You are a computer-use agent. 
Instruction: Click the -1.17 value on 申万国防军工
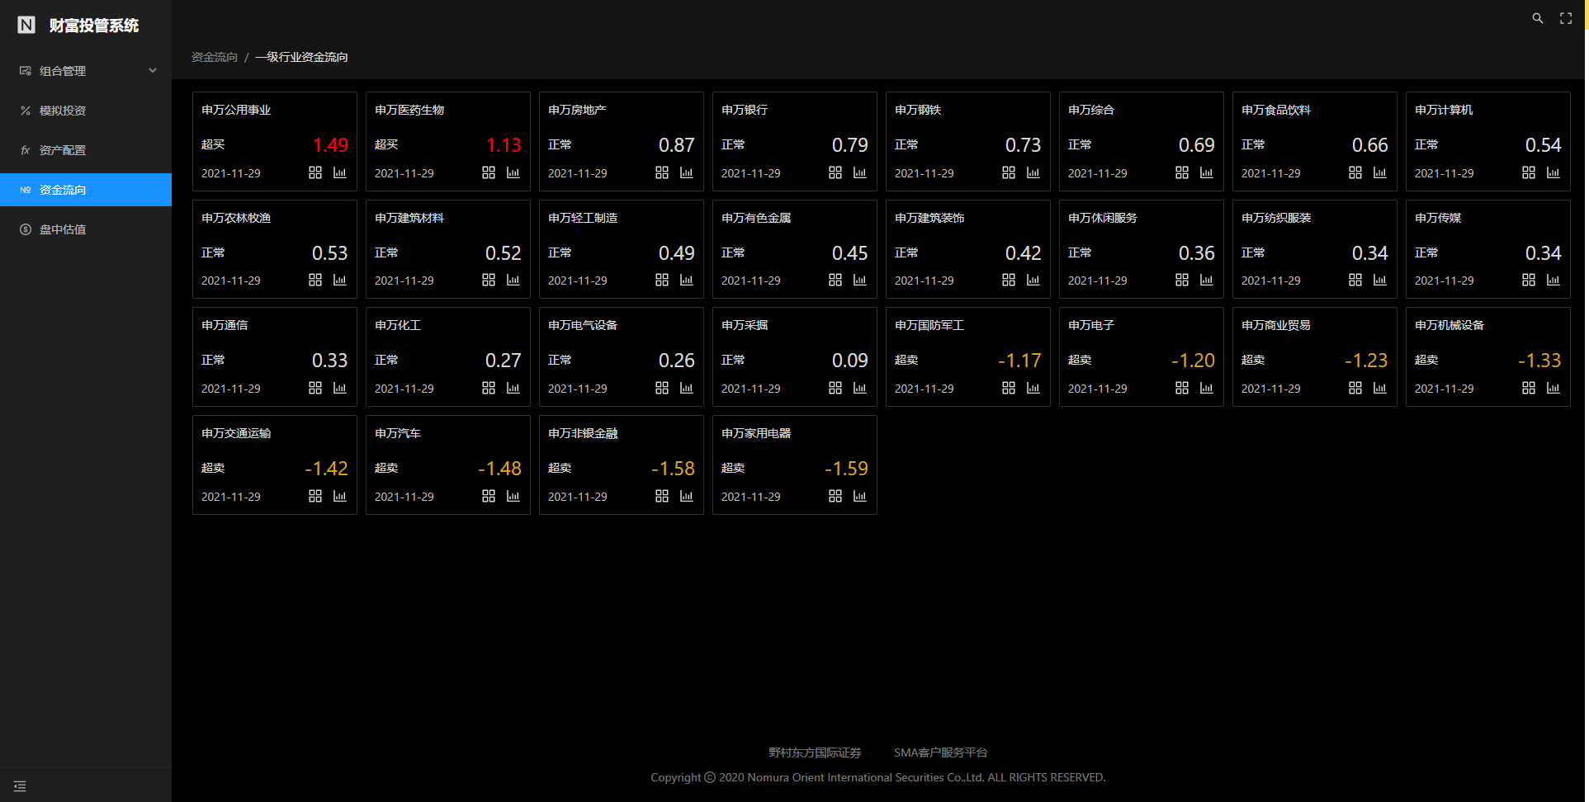coord(1019,361)
